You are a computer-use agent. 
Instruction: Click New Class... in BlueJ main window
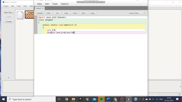pos(9,12)
